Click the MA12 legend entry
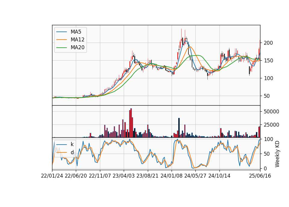This screenshot has width=289, height=207. pyautogui.click(x=70, y=40)
